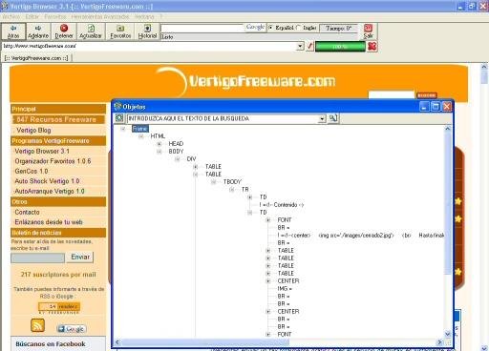Viewport: 489px width, 351px height.
Task: Click the Vertigo Browser title bar icon
Action: 5,6
